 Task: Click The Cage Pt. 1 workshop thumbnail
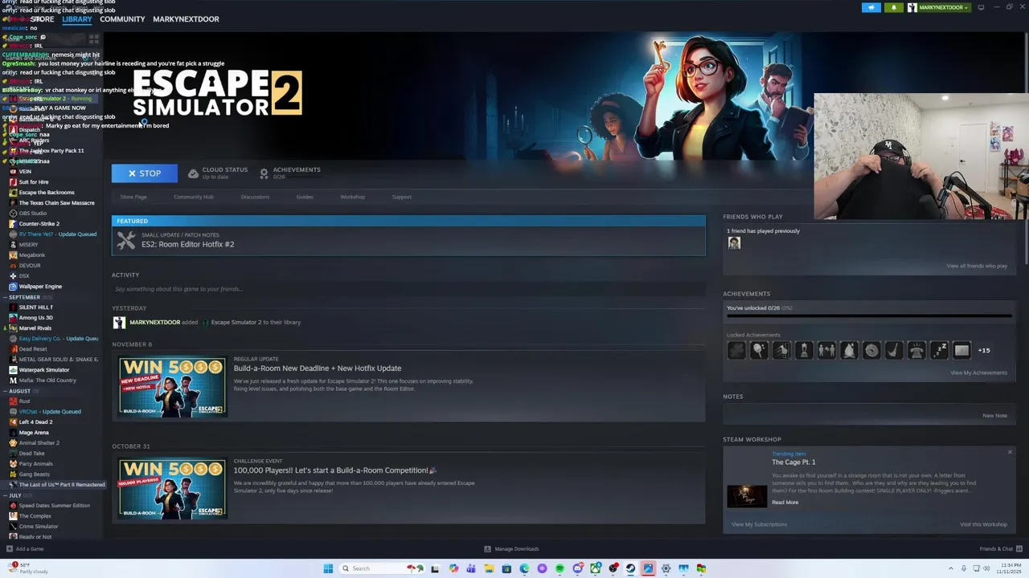pos(747,496)
